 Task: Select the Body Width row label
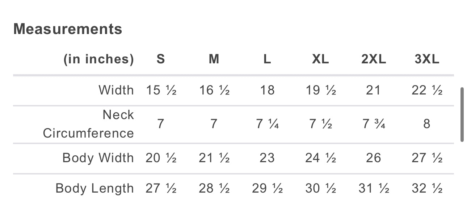click(x=98, y=158)
